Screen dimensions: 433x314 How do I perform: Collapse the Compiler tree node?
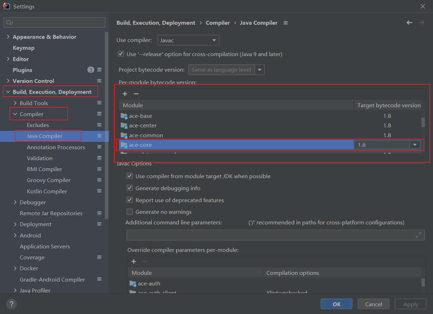coord(15,114)
